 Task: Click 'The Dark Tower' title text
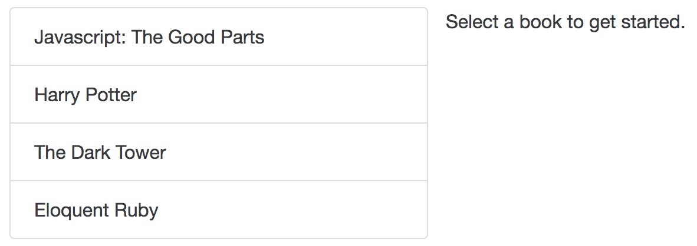pyautogui.click(x=100, y=152)
